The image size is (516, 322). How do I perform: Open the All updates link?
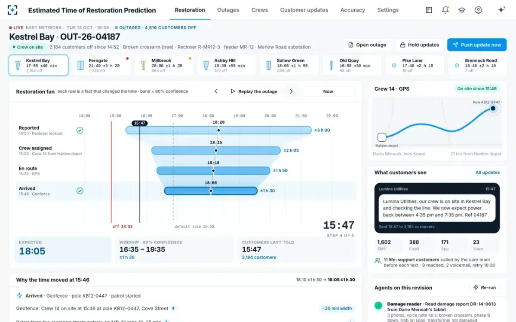point(488,173)
